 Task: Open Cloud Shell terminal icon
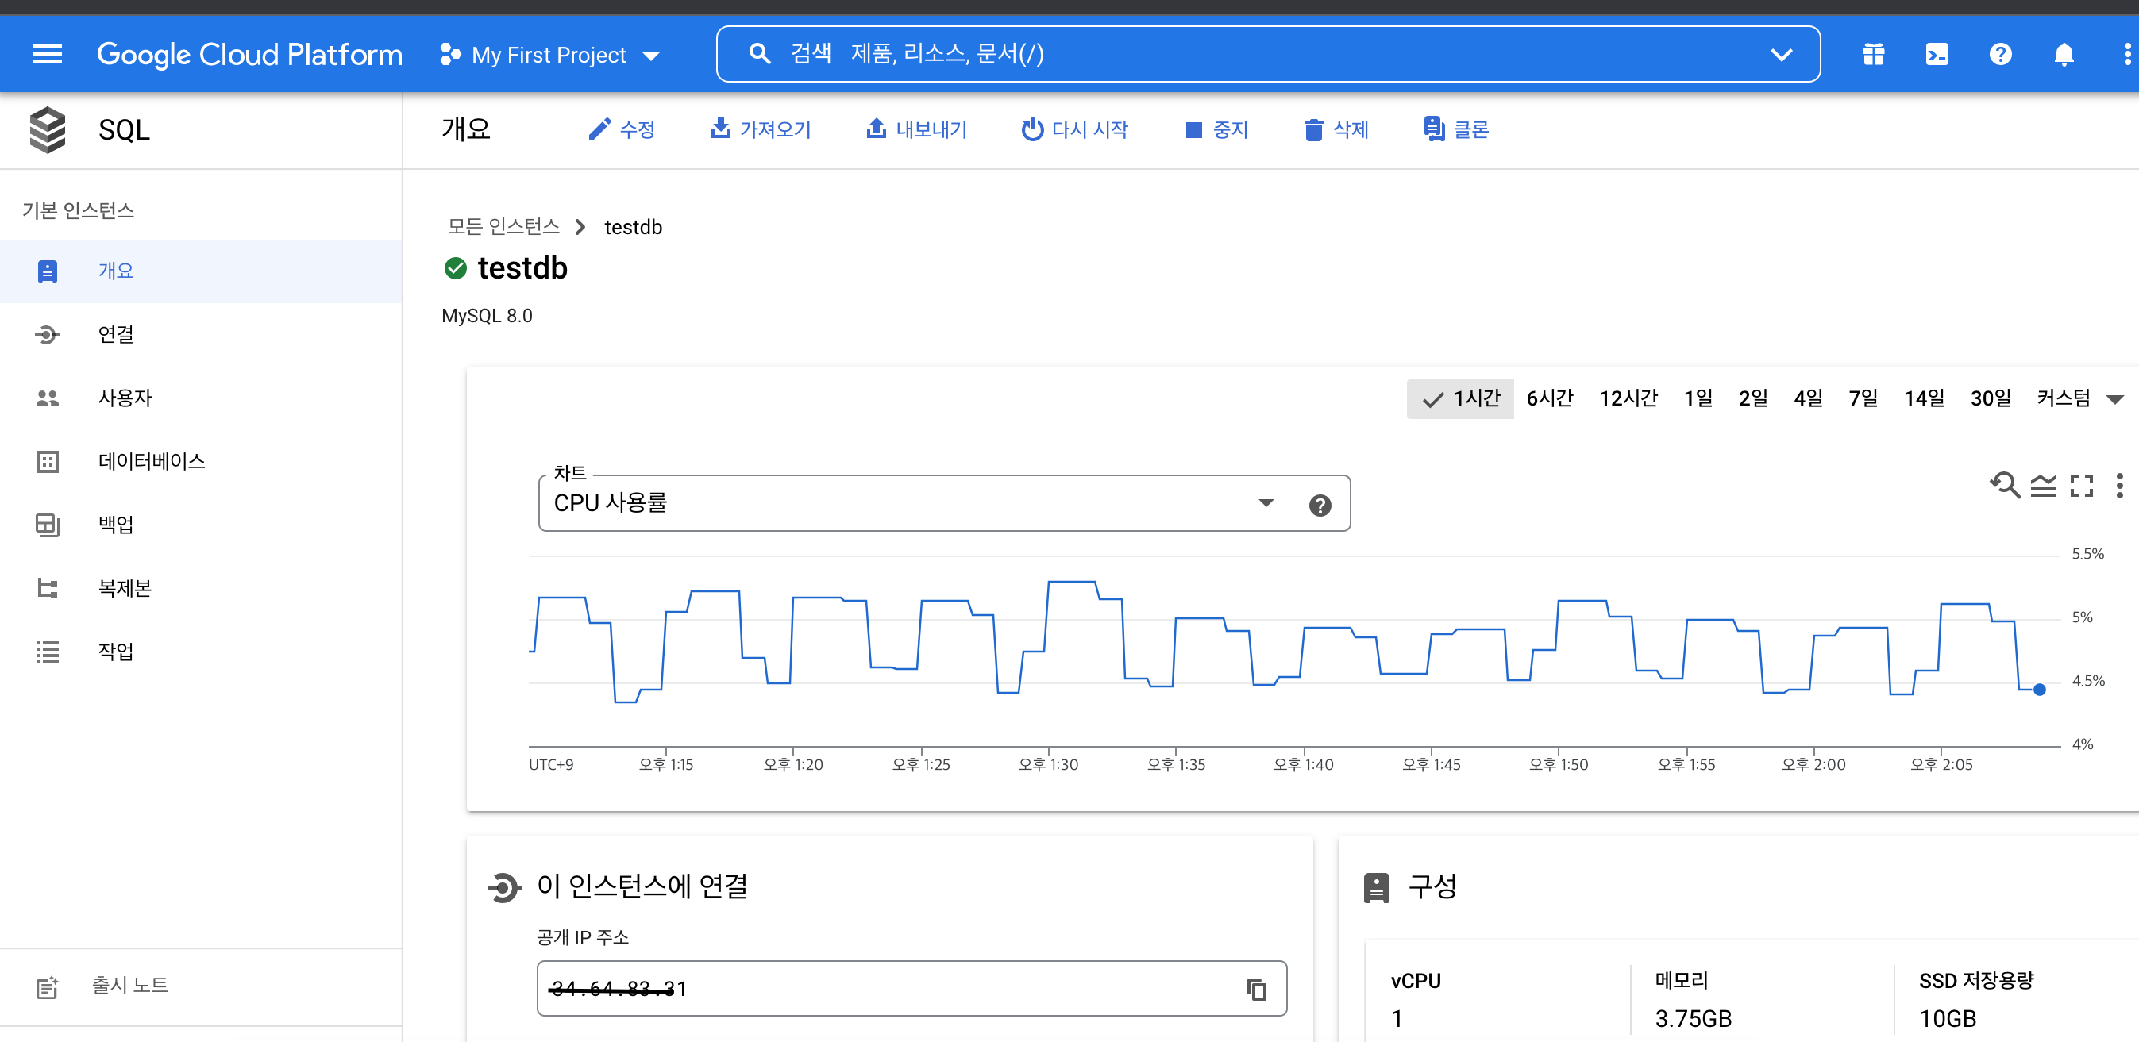(x=1937, y=55)
